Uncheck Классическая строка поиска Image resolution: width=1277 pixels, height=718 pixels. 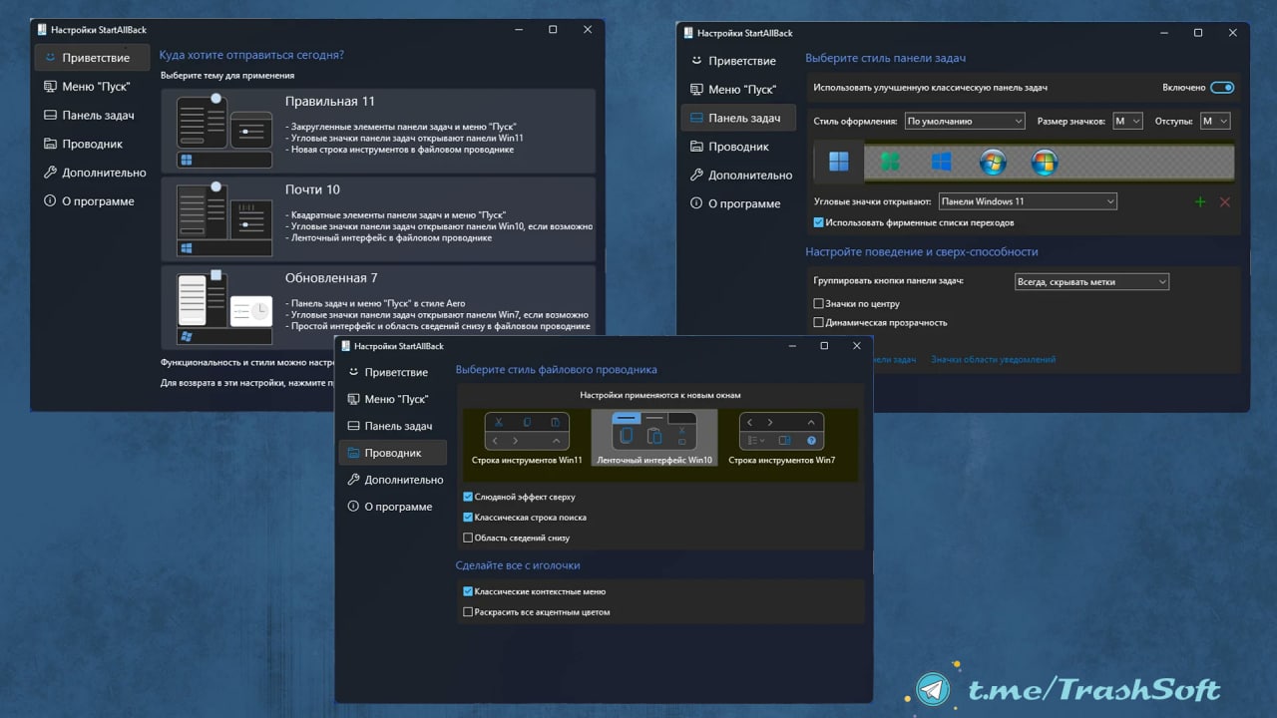tap(468, 518)
